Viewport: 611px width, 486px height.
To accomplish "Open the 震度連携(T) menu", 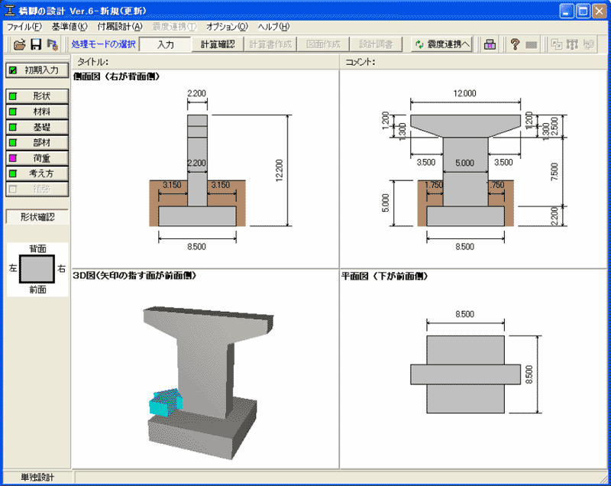I will point(174,27).
